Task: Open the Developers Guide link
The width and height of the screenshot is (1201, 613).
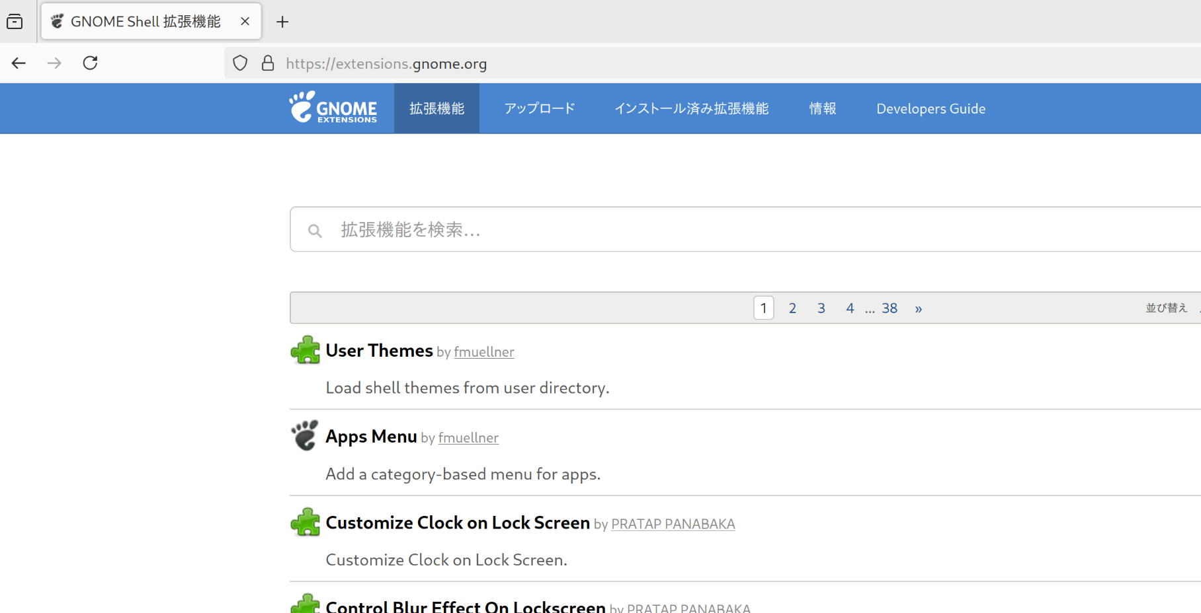Action: click(x=931, y=108)
